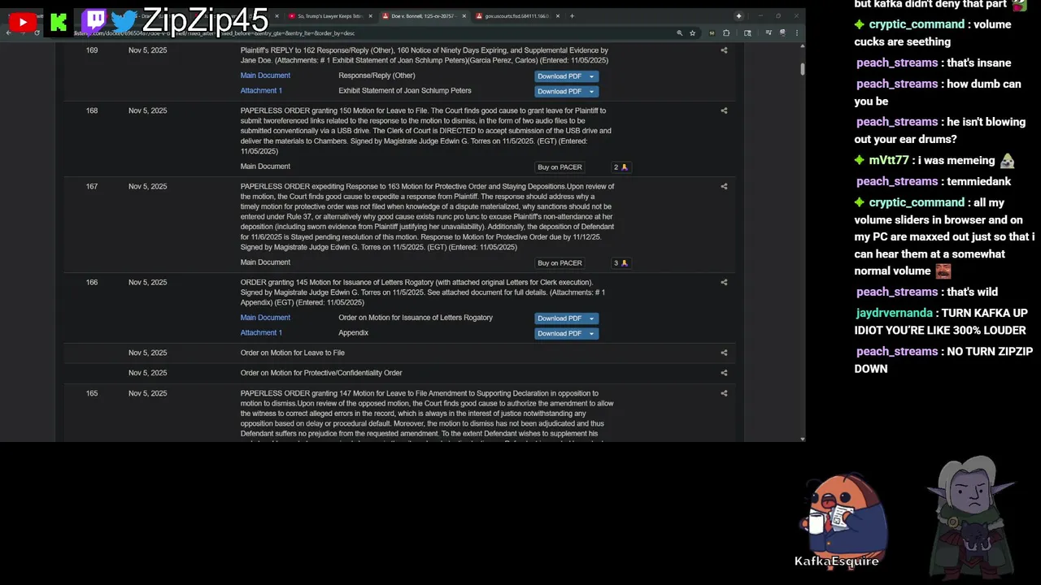Image resolution: width=1041 pixels, height=585 pixels.
Task: Expand the Download PDF arrow for Response/Reply (Other)
Action: point(592,76)
